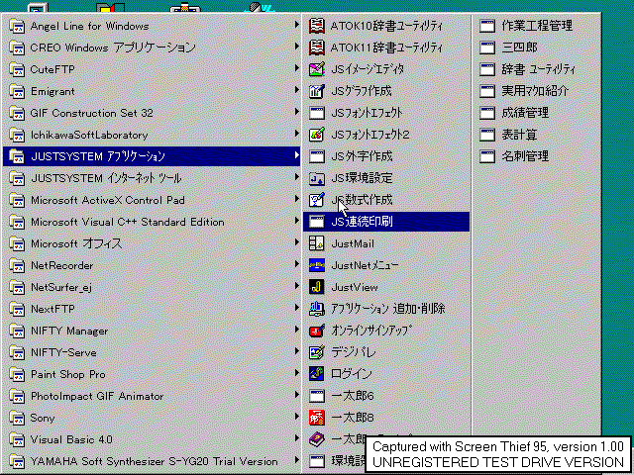Open the ログイン icon
Viewport: 634px width, 475px height.
[x=317, y=374]
